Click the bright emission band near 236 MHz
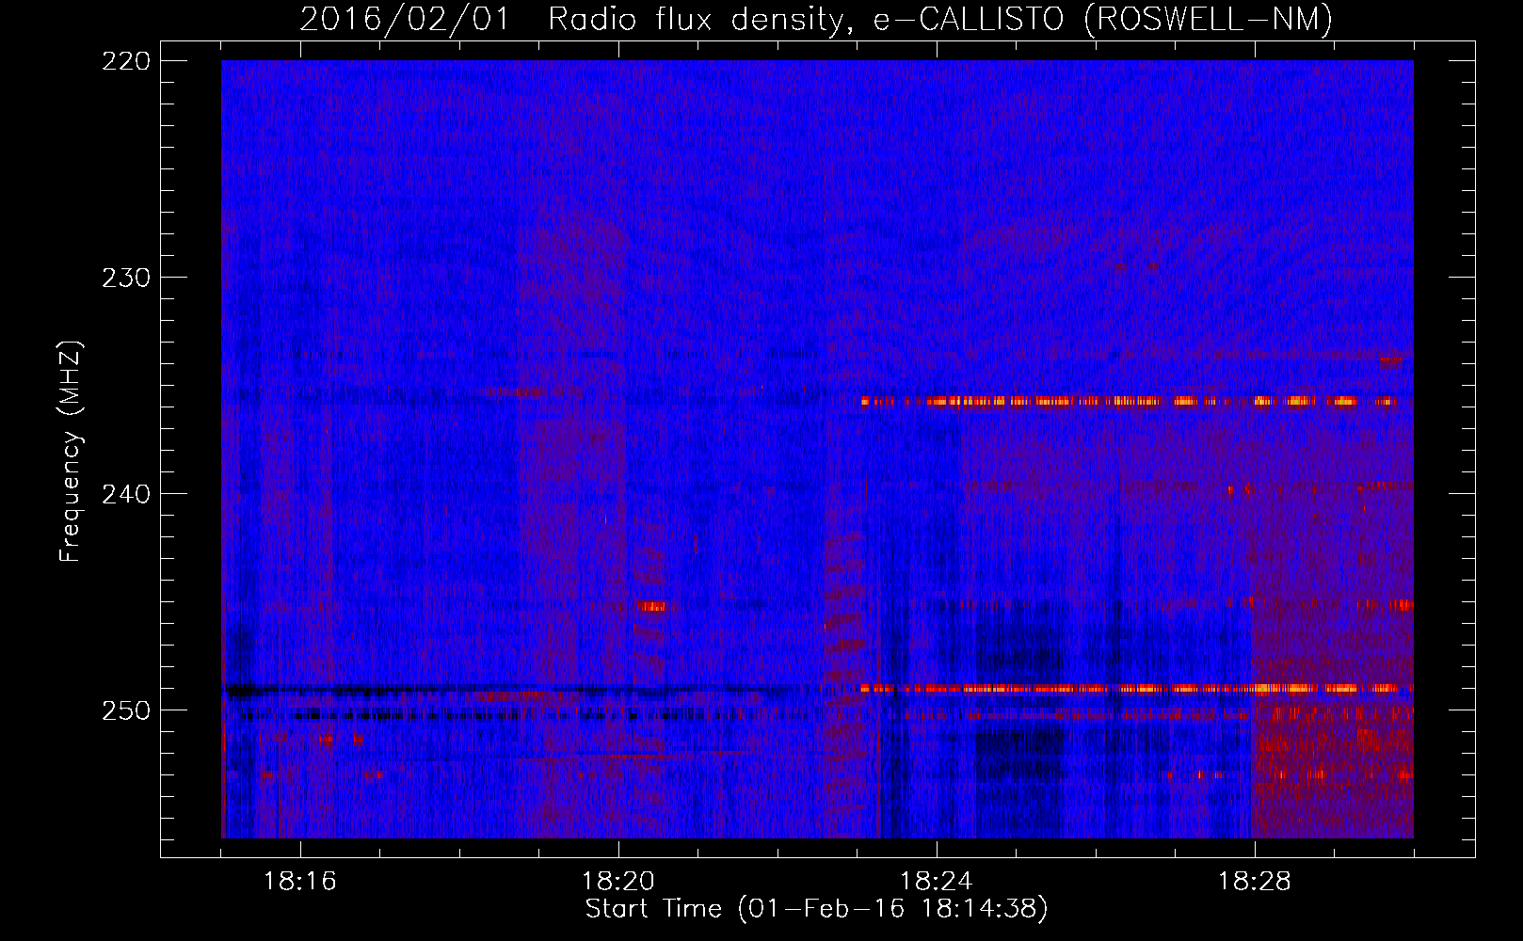Image resolution: width=1523 pixels, height=941 pixels. (x=1127, y=402)
